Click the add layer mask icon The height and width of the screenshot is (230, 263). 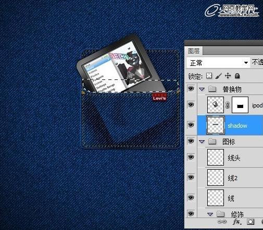click(251, 222)
